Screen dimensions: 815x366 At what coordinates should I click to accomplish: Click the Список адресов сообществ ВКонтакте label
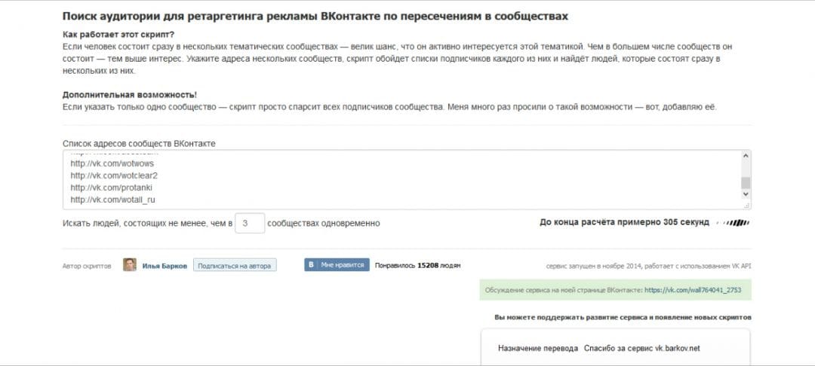click(x=139, y=143)
